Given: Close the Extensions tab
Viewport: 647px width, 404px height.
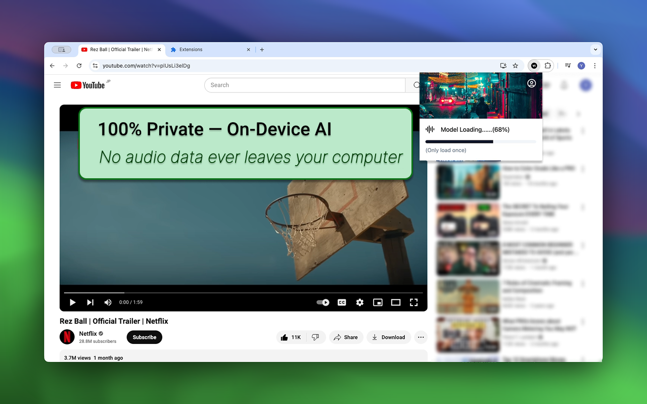Looking at the screenshot, I should [248, 49].
